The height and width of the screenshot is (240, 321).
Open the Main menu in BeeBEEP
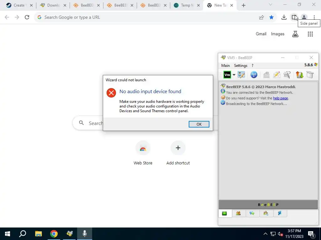pyautogui.click(x=225, y=66)
